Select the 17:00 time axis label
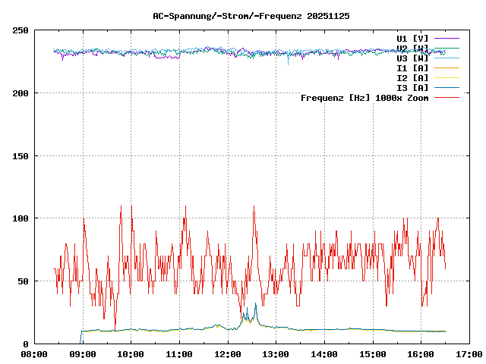Image resolution: width=486 pixels, height=364 pixels. tap(469, 354)
